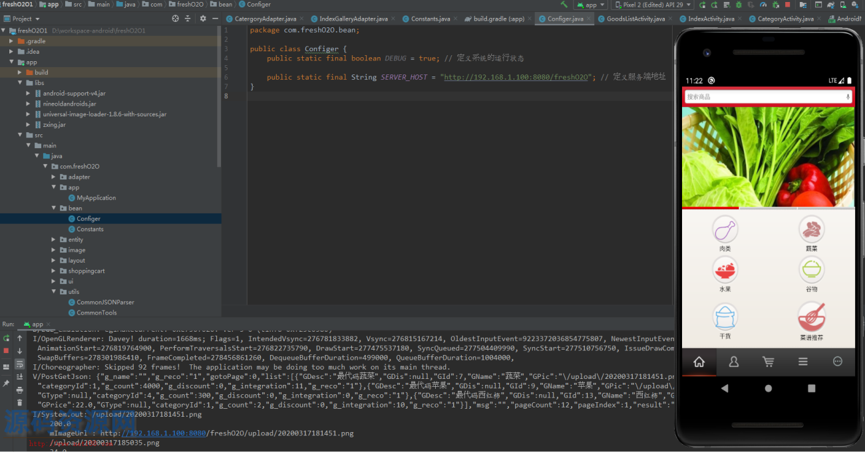Screen dimensions: 865x452
Task: Clear Run console with trash icon
Action: 19,402
